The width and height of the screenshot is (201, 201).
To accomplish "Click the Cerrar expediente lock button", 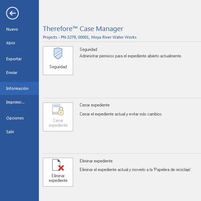I will [x=58, y=117].
